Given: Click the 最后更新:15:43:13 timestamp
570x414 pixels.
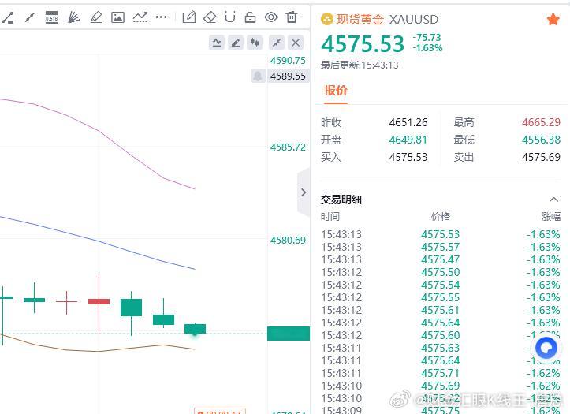Looking at the screenshot, I should pos(360,65).
